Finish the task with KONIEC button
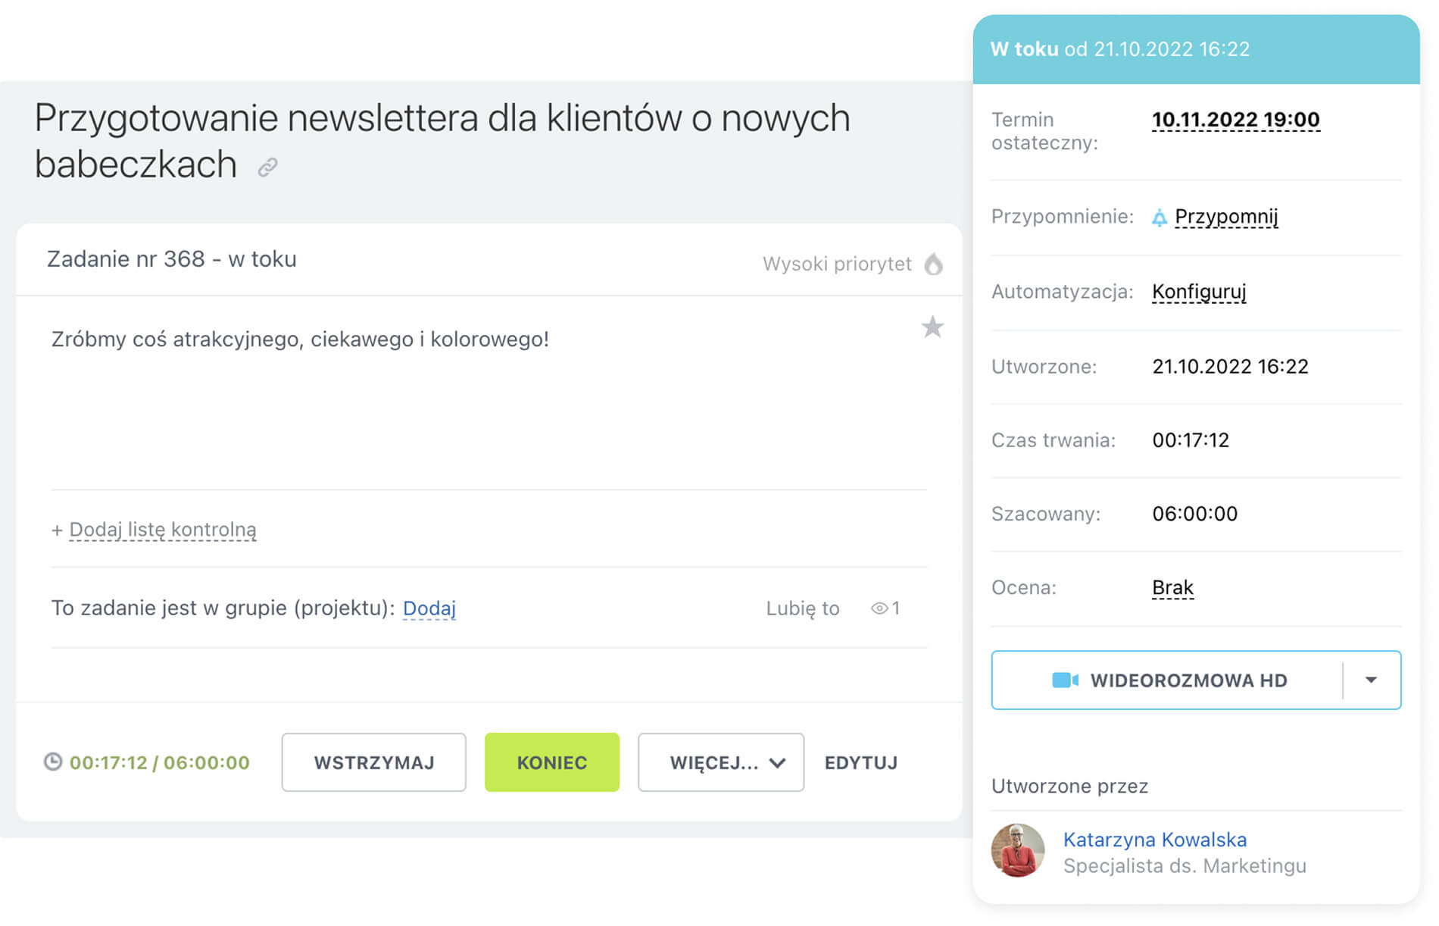Screen dimensions: 1439x926 tap(551, 762)
